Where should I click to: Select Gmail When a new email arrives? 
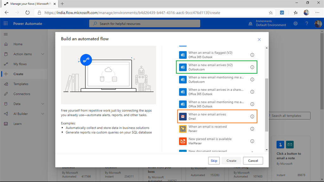217,116
